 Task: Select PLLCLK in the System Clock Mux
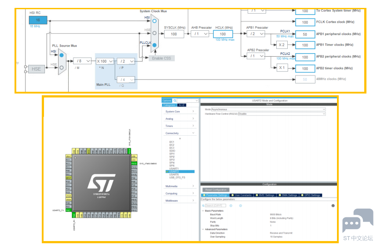154,45
